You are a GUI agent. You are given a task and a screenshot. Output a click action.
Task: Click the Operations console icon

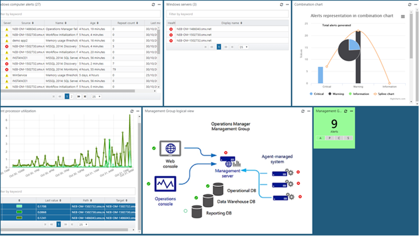point(165,183)
